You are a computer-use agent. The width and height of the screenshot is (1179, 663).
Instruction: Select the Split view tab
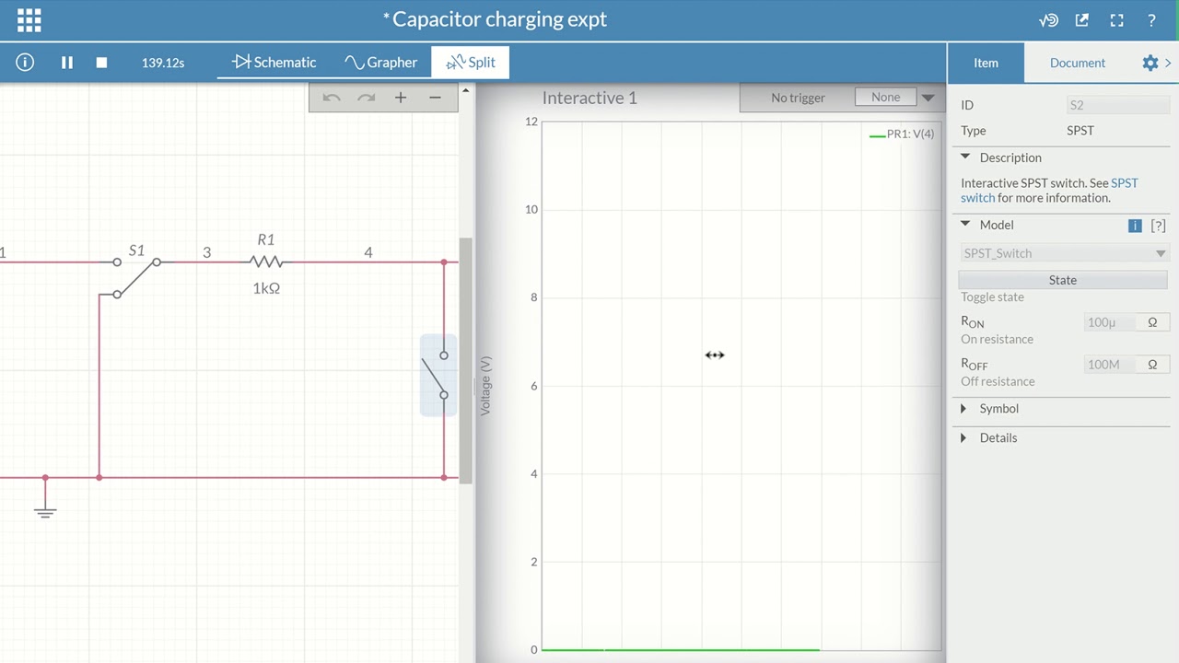[x=471, y=63]
